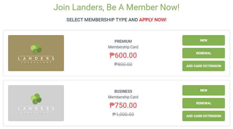Select ADD CARD EXTENSION for Business card
The width and height of the screenshot is (233, 129).
pos(203,116)
